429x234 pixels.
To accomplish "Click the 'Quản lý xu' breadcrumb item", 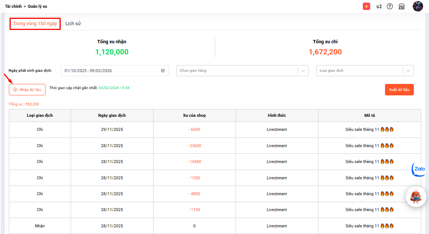I will click(37, 6).
